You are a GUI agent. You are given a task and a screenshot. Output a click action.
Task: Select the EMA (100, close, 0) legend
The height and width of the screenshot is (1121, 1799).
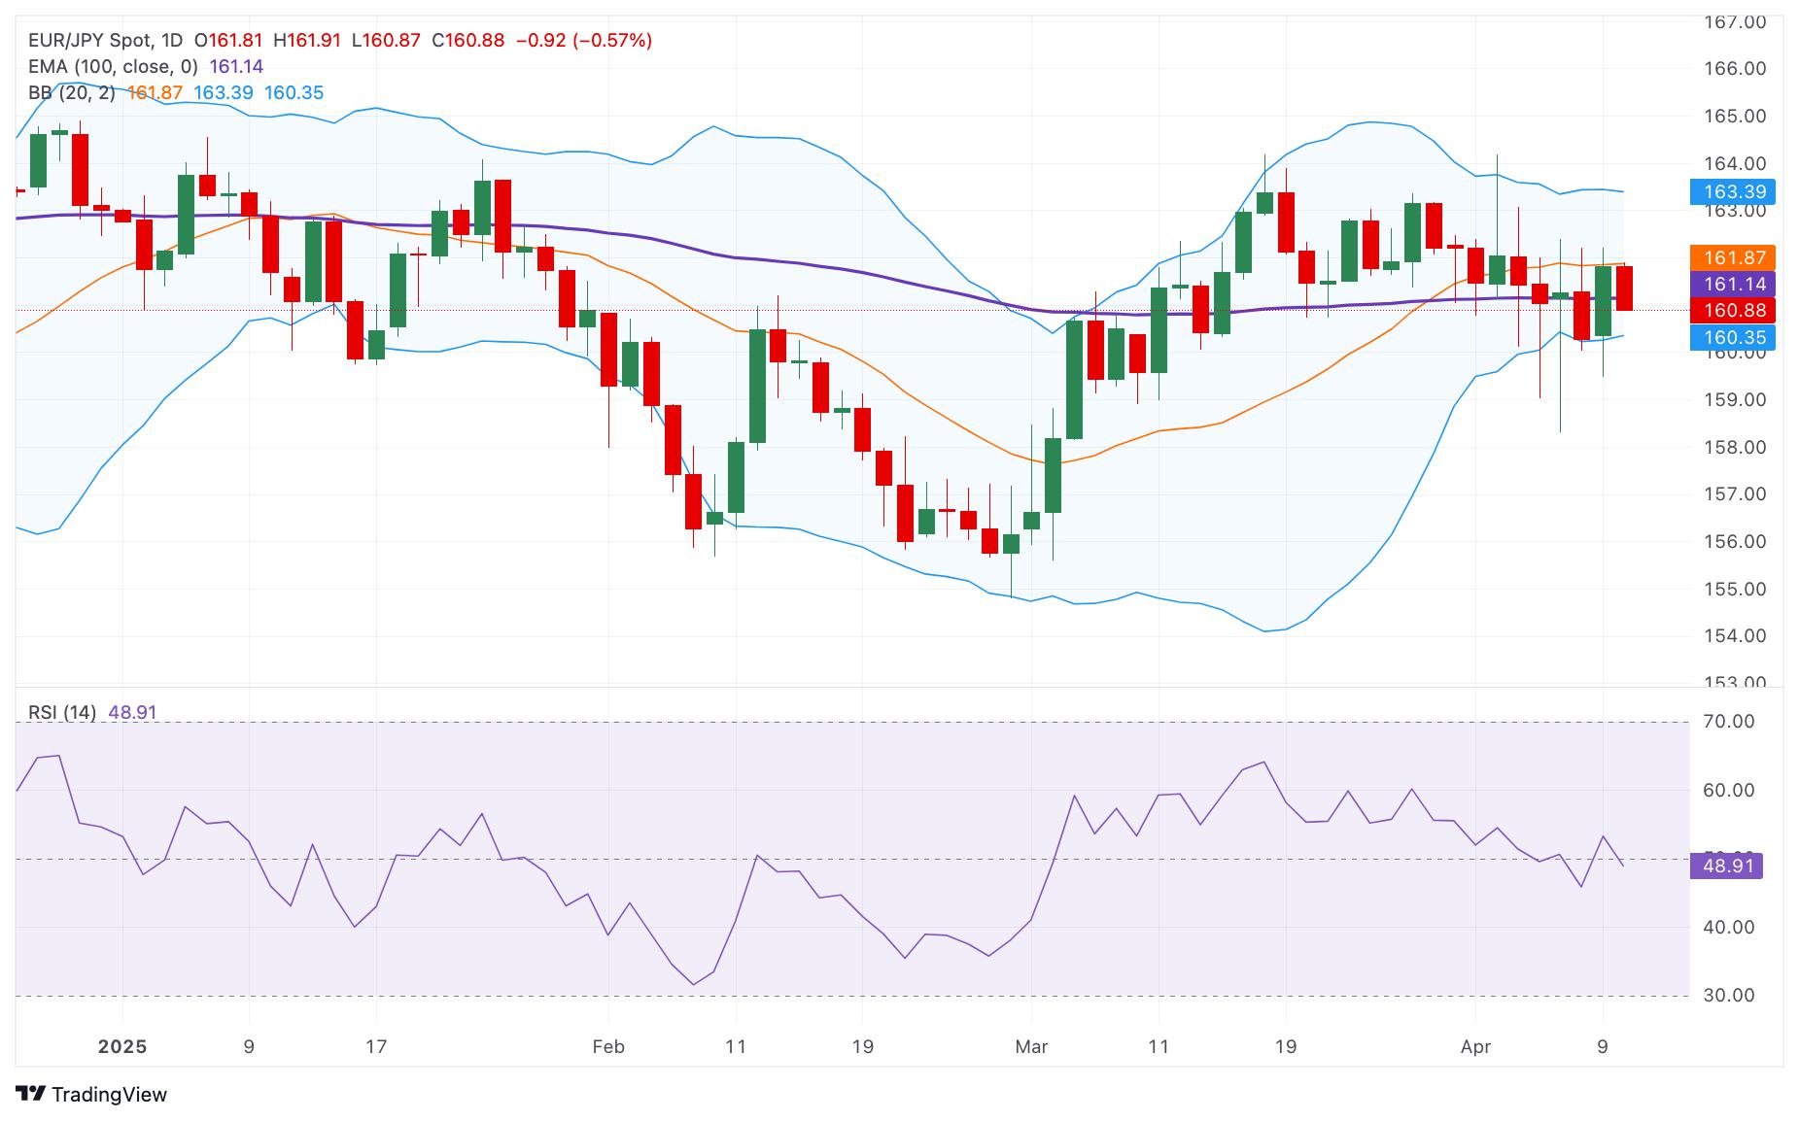113,66
